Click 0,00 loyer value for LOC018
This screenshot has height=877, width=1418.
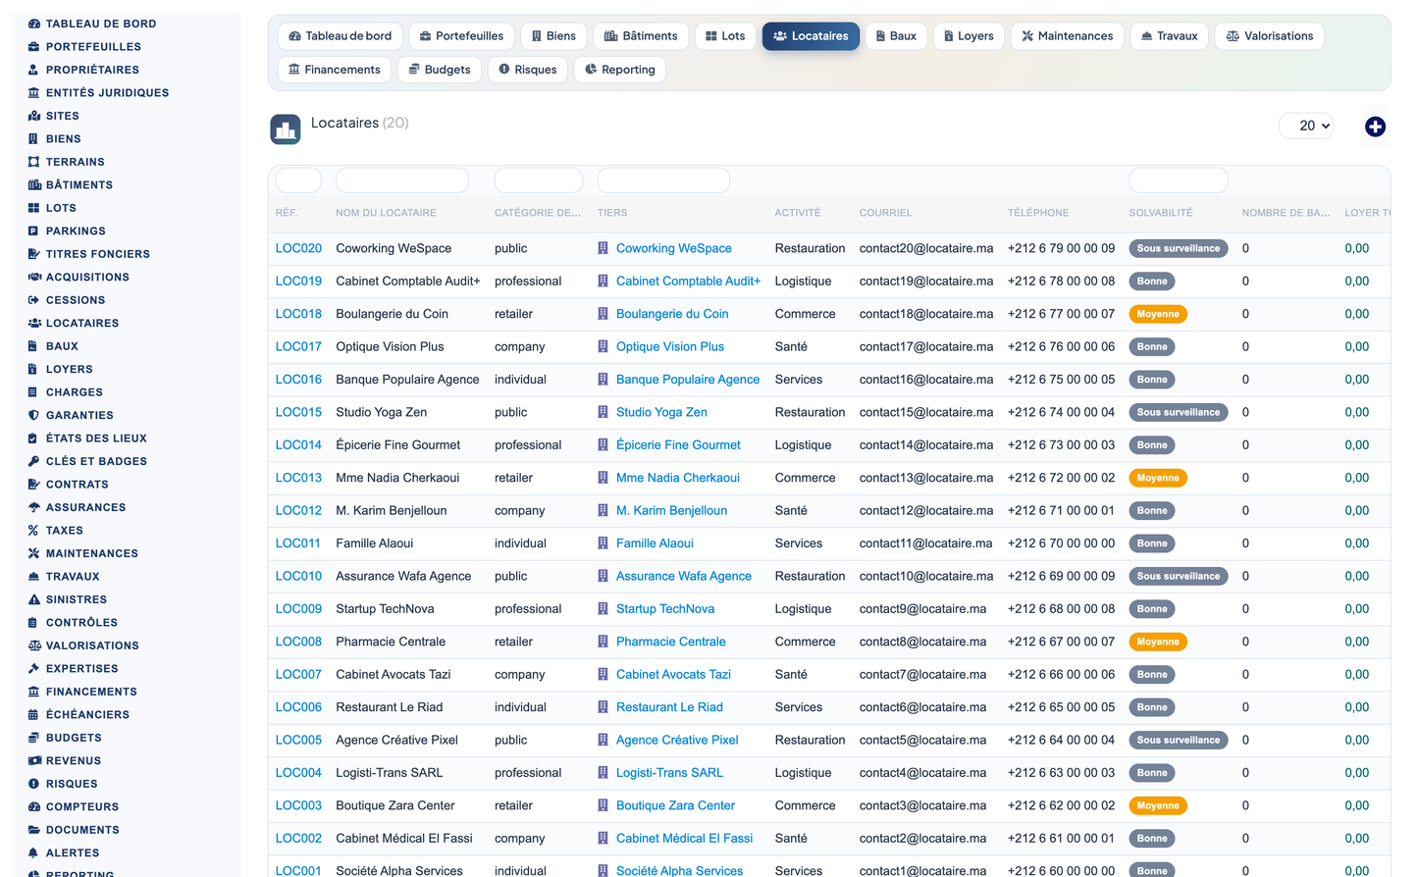[1356, 315]
